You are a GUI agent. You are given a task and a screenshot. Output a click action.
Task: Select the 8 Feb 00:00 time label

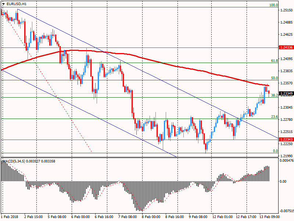[151, 217]
